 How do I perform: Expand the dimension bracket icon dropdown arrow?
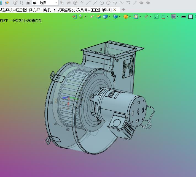click(x=168, y=17)
